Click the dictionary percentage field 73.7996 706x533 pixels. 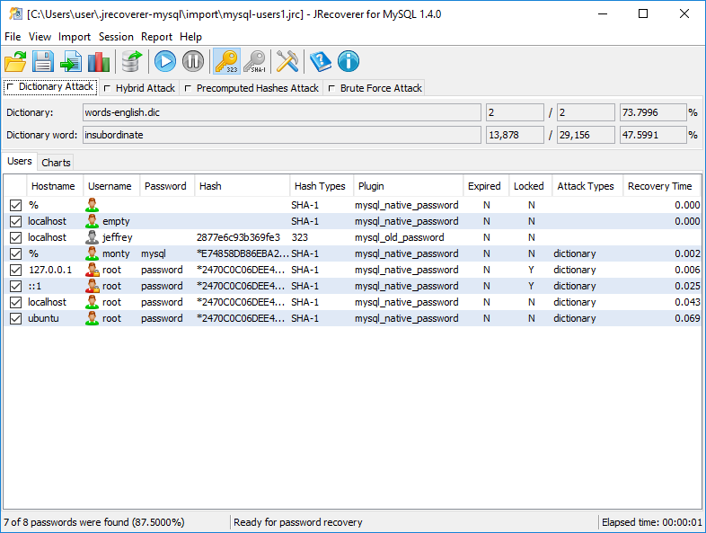(x=653, y=112)
